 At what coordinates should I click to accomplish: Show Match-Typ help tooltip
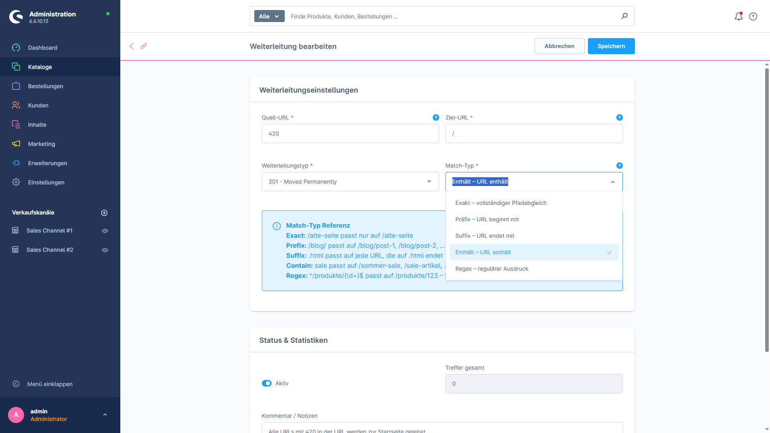(620, 166)
